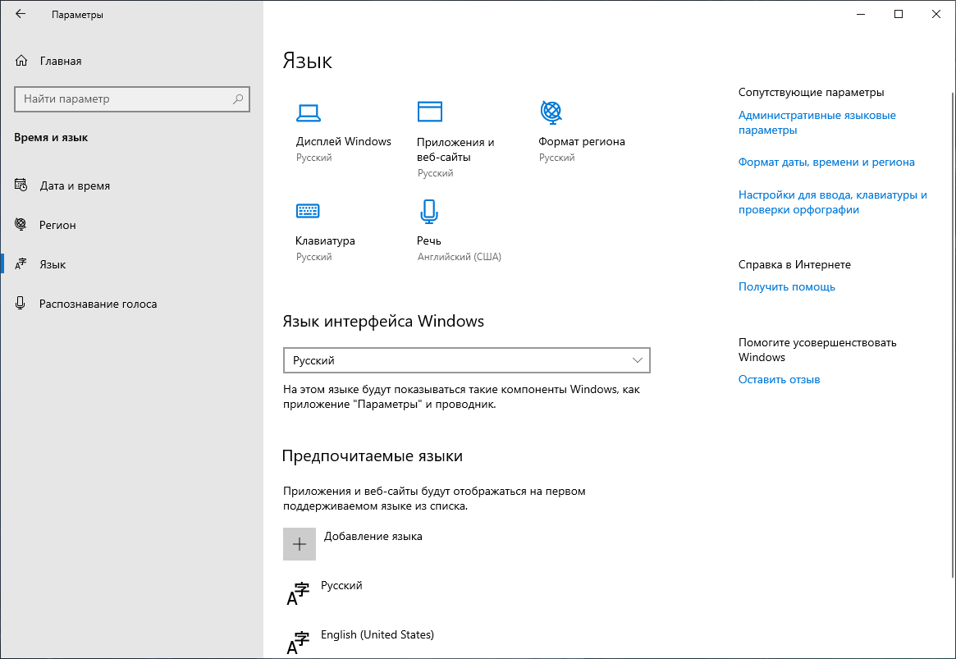Open Главная using the home icon

20,60
